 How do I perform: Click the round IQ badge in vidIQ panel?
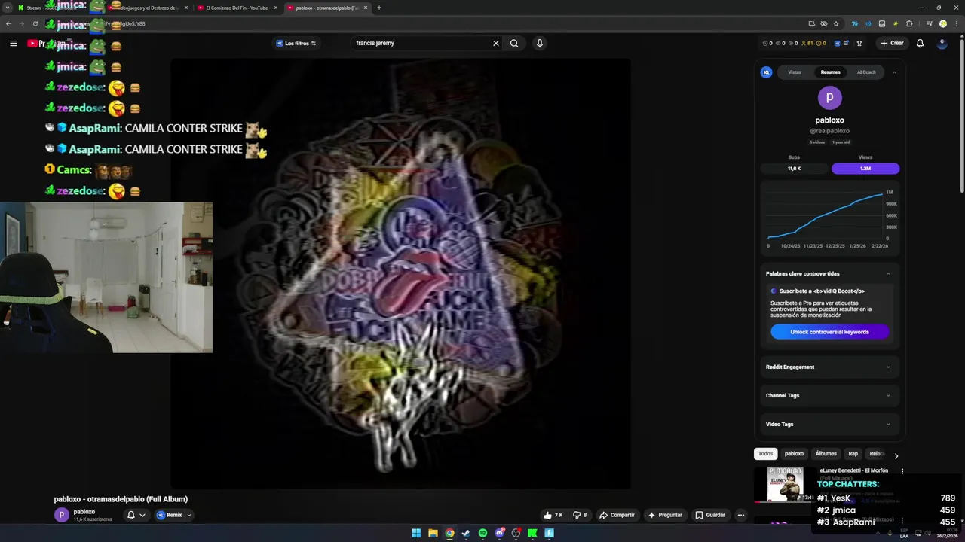click(766, 72)
